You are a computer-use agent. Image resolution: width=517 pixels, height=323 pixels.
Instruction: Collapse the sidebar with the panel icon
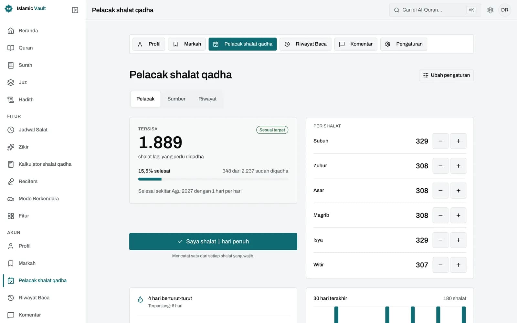[x=75, y=10]
